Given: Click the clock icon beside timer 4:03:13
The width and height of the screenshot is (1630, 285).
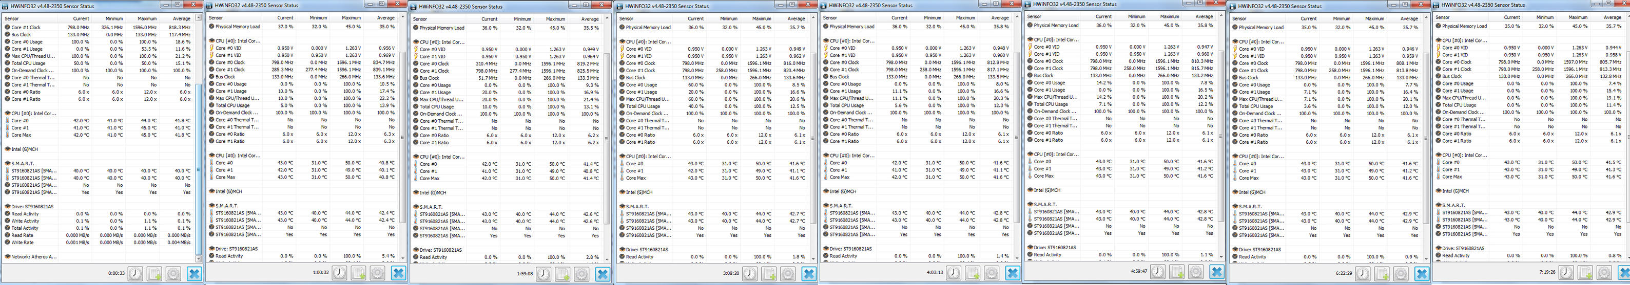Looking at the screenshot, I should click(x=954, y=272).
